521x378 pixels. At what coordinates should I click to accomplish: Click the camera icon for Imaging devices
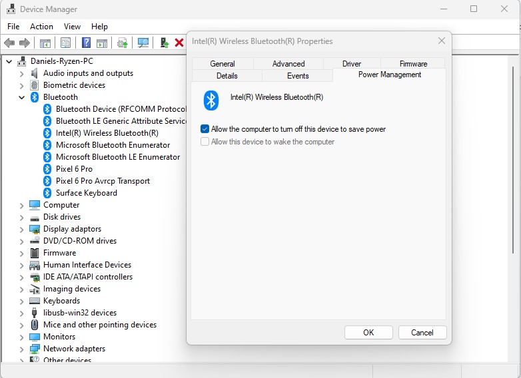[x=35, y=289]
